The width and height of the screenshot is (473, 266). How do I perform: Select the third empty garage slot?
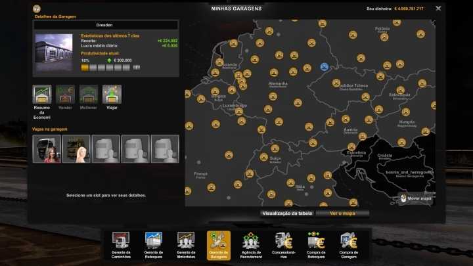coord(106,149)
